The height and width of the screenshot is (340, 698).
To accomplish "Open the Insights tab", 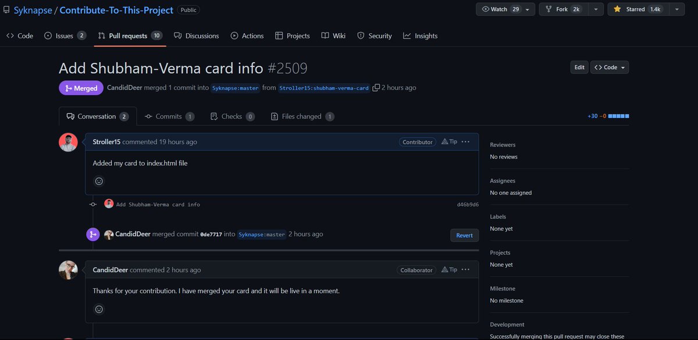I will [x=420, y=35].
